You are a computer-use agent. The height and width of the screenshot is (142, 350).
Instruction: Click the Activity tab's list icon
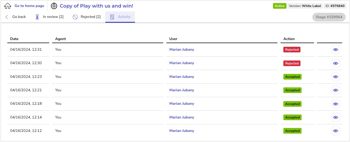pyautogui.click(x=112, y=17)
